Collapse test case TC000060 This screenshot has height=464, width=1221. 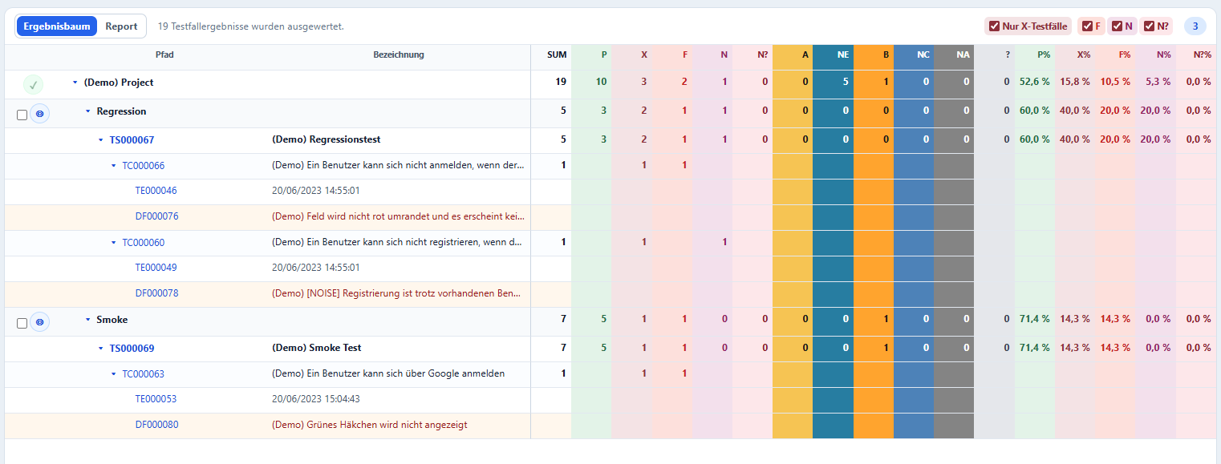pyautogui.click(x=114, y=243)
